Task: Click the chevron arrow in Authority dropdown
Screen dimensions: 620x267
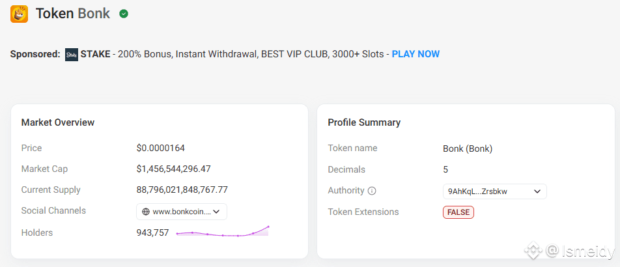Action: (537, 191)
